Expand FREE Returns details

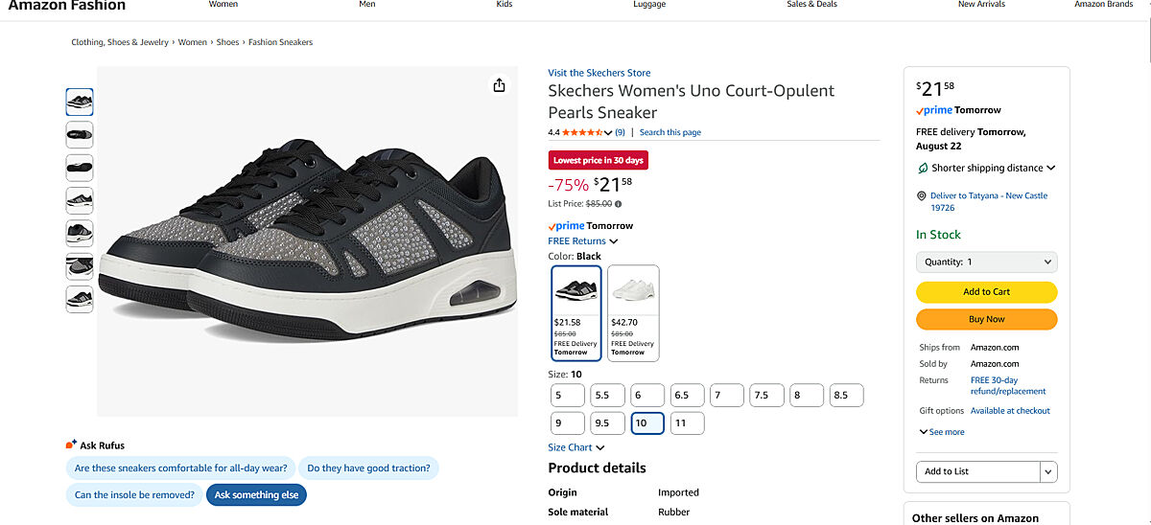click(x=583, y=241)
